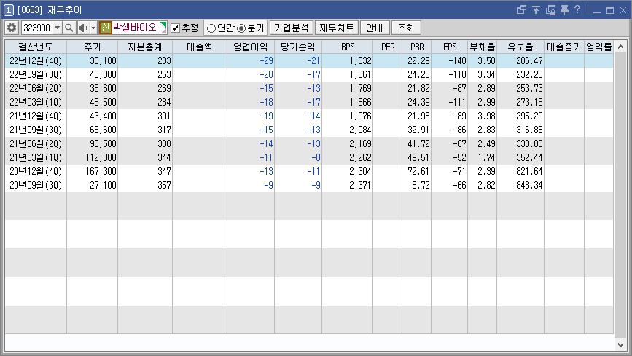Click the scroll down arrow
Viewport: 632px width, 356px height.
tap(621, 345)
